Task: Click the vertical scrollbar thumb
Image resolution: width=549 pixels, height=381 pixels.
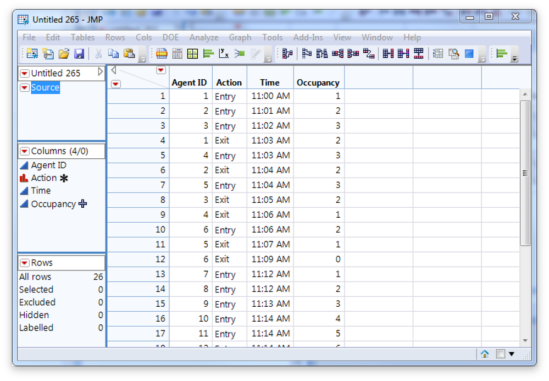Action: tap(525, 173)
